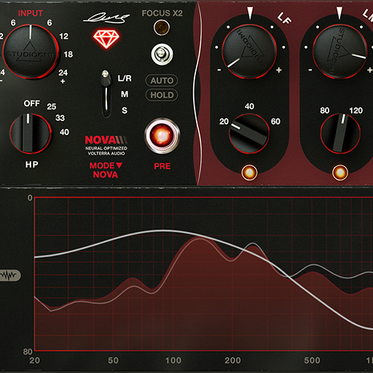Click the 50 Hz axis label

113,361
